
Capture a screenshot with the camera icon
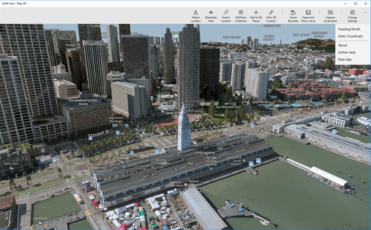[330, 13]
